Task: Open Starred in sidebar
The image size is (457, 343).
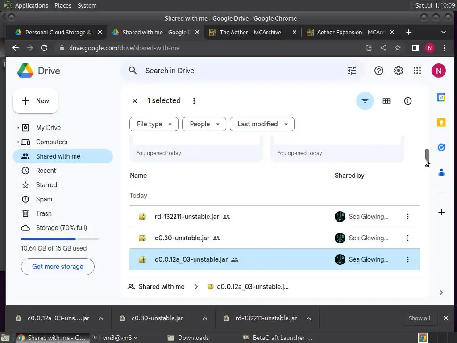Action: coord(63,185)
